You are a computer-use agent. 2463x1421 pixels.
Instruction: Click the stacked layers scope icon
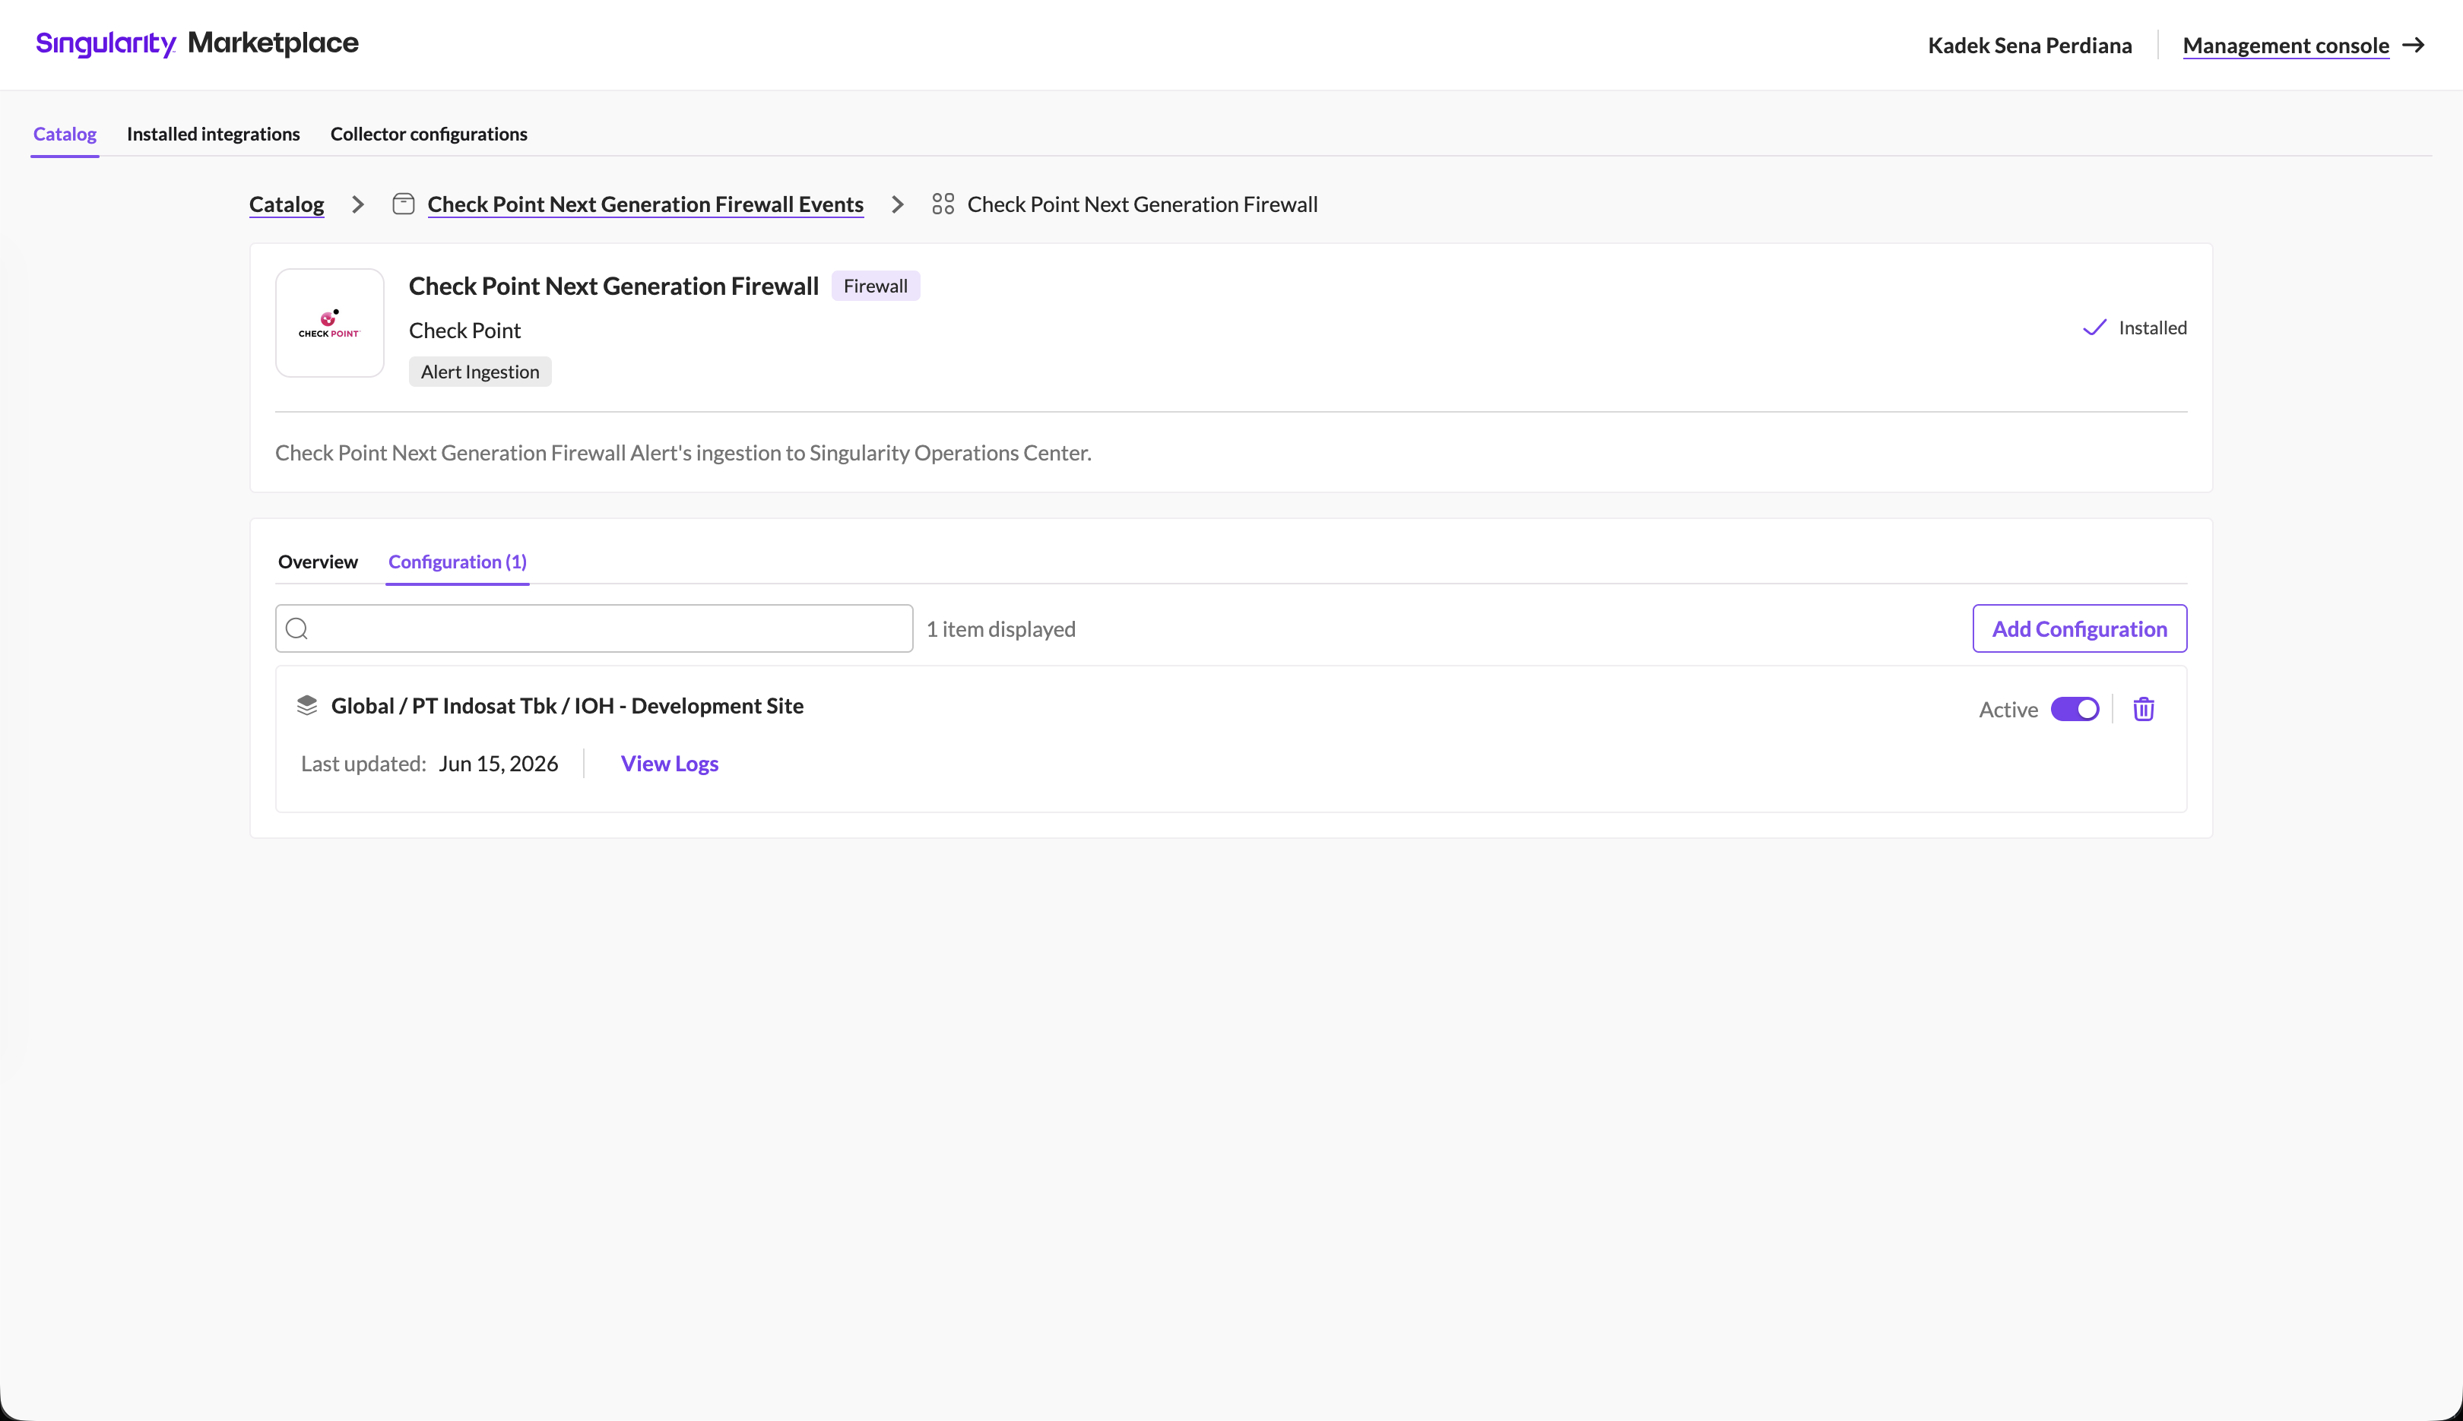(306, 706)
